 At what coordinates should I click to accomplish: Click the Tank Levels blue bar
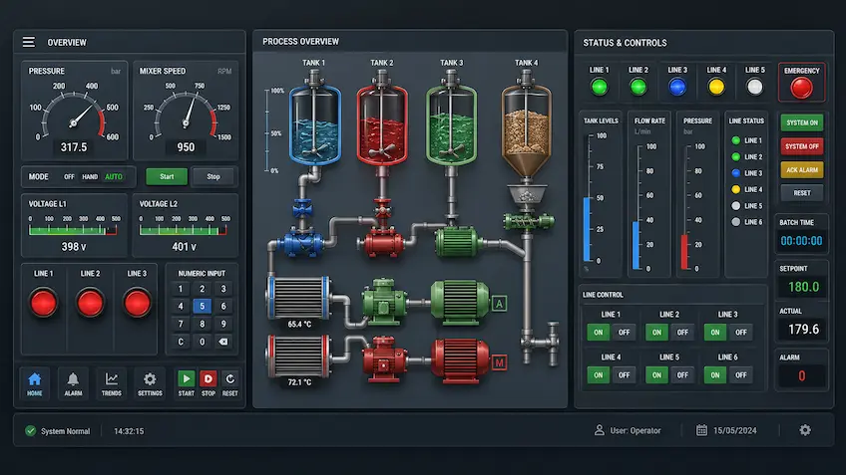click(x=587, y=229)
